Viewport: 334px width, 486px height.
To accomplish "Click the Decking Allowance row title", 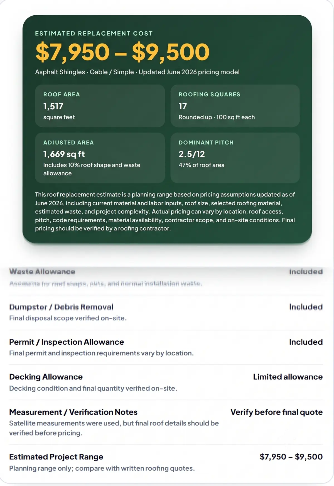I will coord(46,377).
